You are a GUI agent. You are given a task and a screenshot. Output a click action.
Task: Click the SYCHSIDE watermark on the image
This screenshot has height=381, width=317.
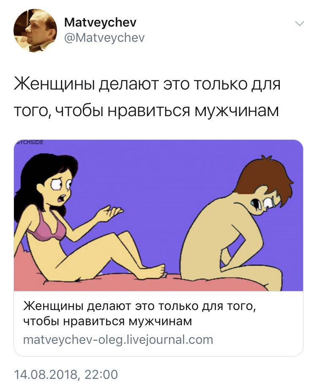(x=29, y=142)
